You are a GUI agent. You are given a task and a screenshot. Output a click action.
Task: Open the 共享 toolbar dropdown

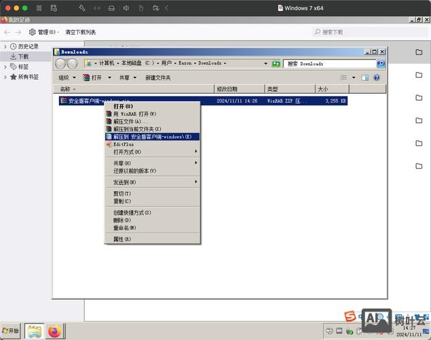(128, 78)
